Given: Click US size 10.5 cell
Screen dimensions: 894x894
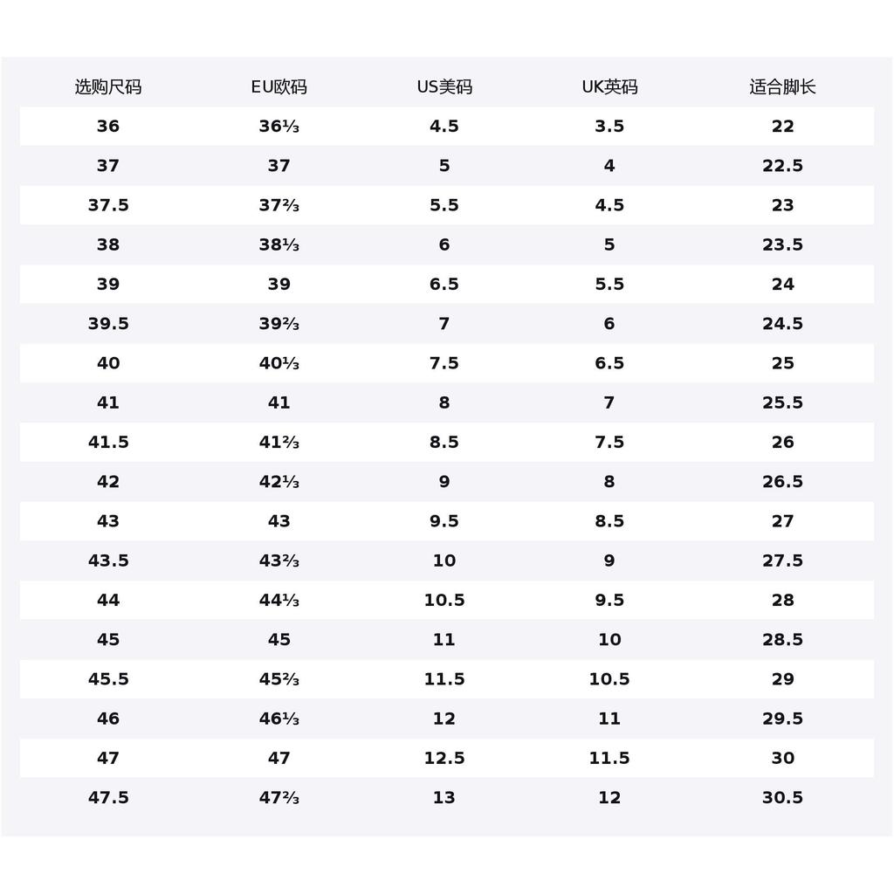Looking at the screenshot, I should click(x=444, y=601).
